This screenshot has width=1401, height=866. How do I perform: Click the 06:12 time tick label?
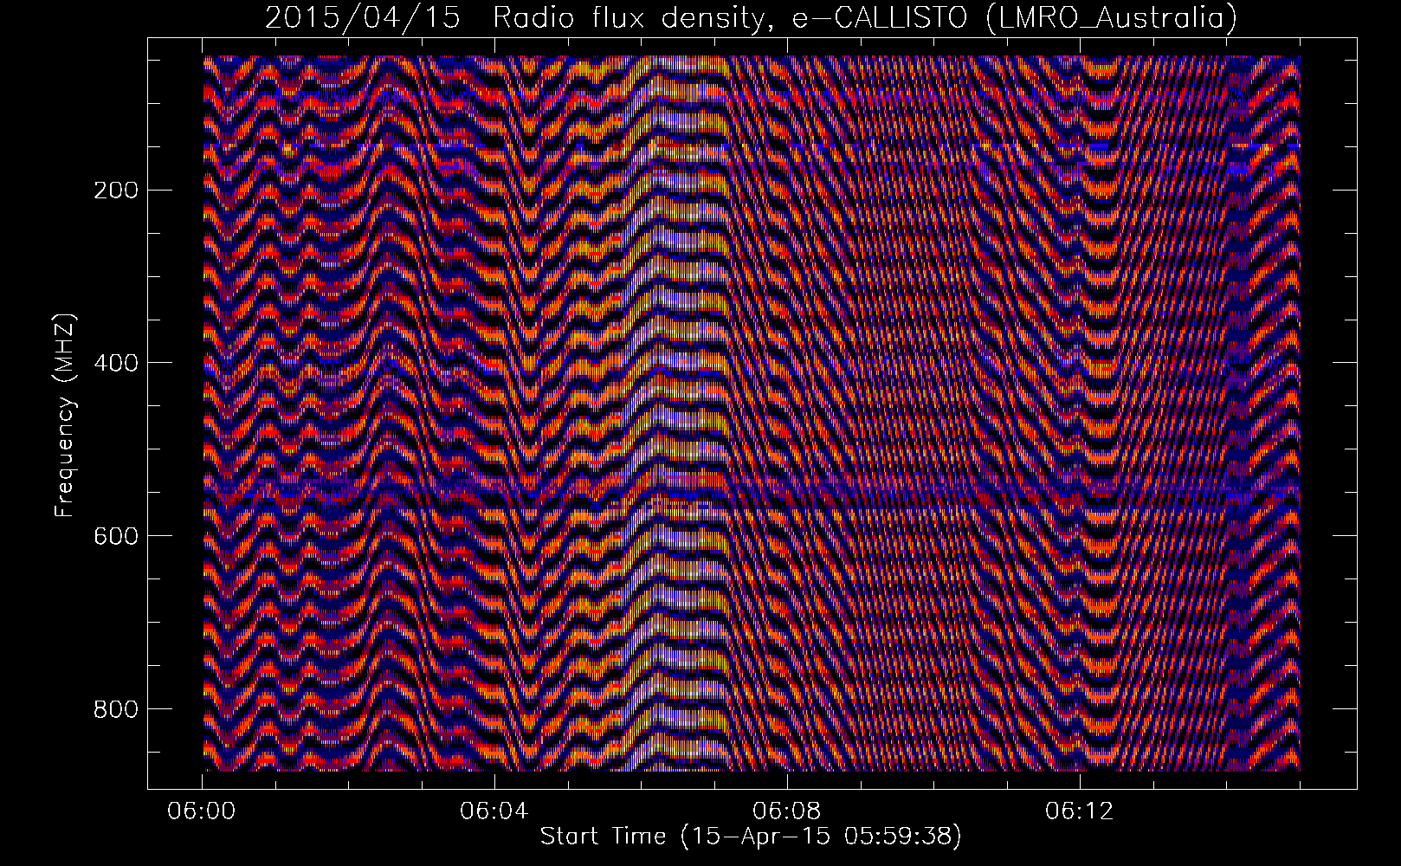pos(1079,811)
